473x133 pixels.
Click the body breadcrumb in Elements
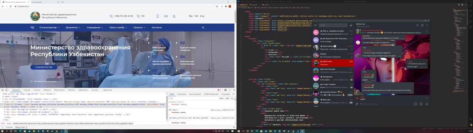pos(9,123)
